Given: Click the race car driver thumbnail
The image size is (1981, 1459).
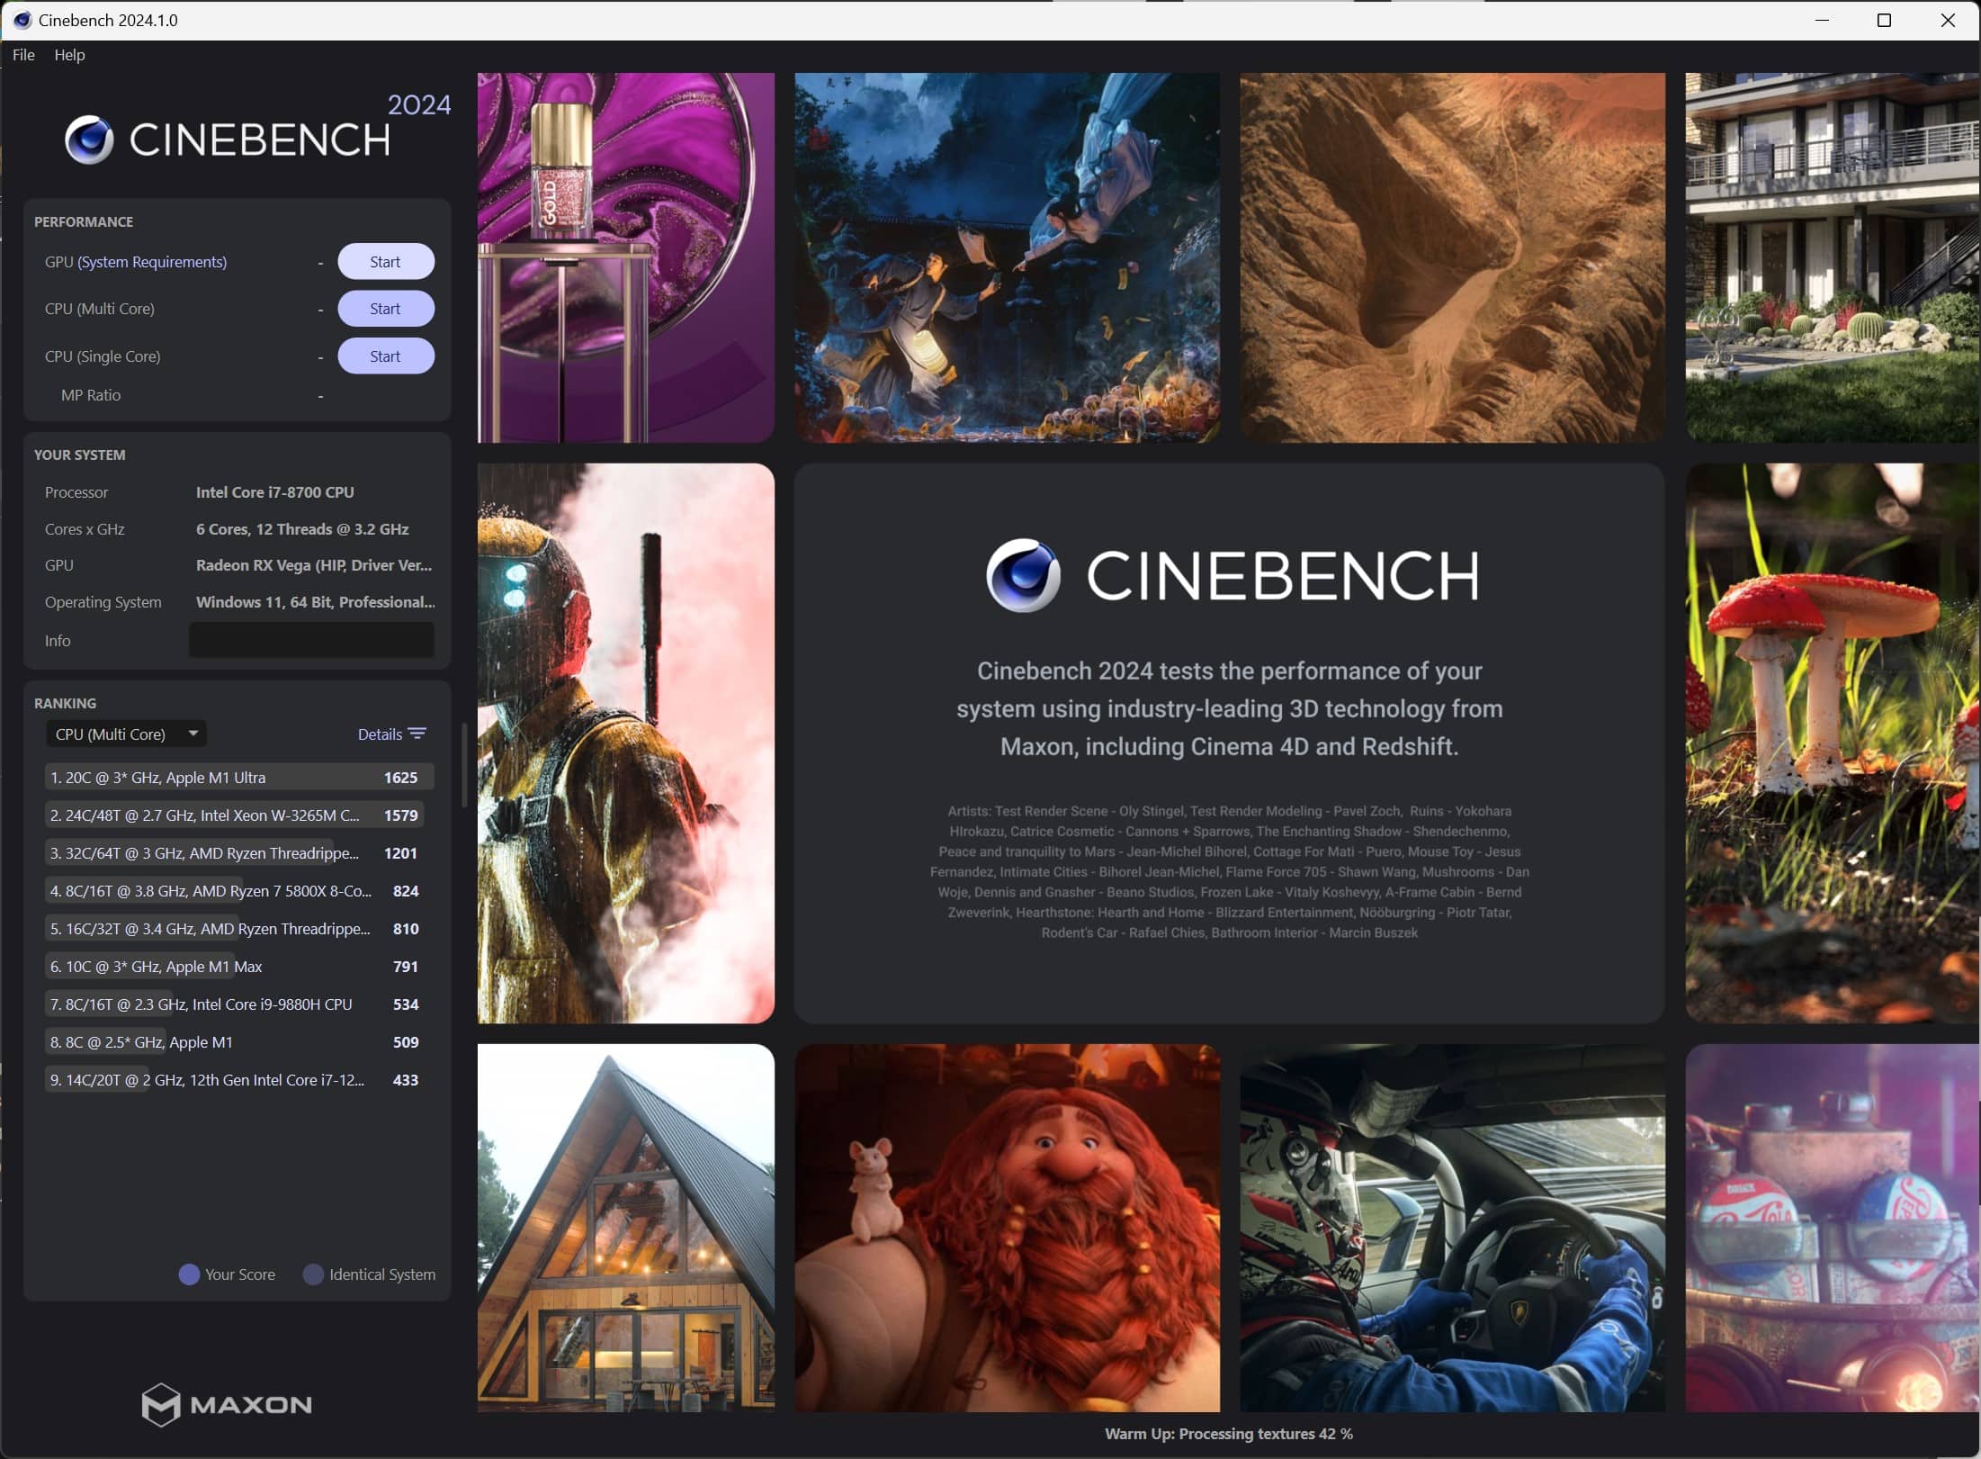Looking at the screenshot, I should coord(1453,1228).
